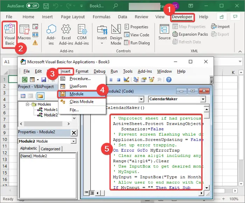This screenshot has height=203, width=245.
Task: Collapse the Modules folder tree node
Action: [x=28, y=104]
